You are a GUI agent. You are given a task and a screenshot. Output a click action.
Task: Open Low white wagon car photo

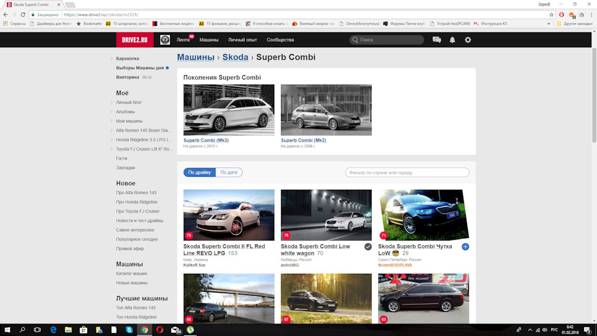[326, 215]
